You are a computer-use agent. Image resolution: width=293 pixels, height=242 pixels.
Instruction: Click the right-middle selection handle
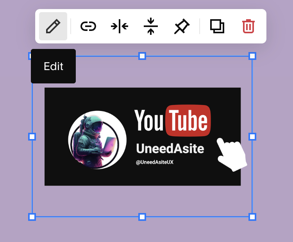click(x=252, y=137)
